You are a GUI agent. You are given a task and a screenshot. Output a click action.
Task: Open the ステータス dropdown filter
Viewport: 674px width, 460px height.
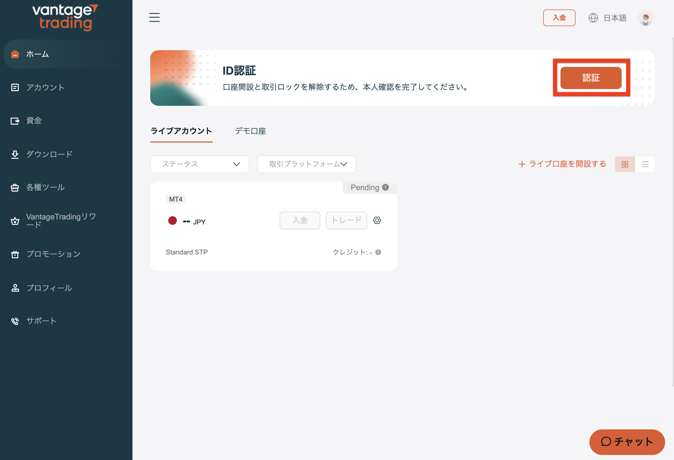coord(199,164)
